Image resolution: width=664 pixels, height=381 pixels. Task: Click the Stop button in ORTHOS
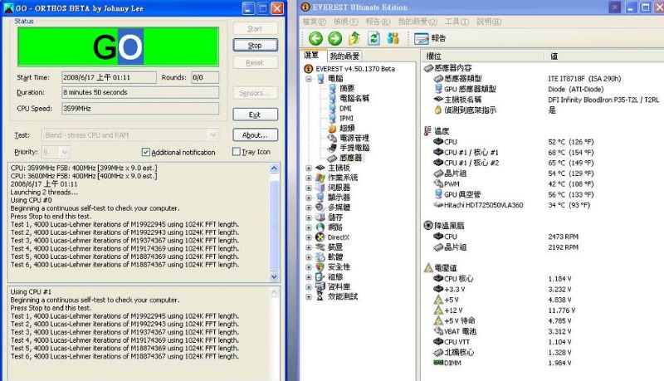pyautogui.click(x=255, y=46)
